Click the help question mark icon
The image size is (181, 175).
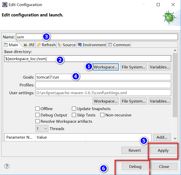(7, 166)
